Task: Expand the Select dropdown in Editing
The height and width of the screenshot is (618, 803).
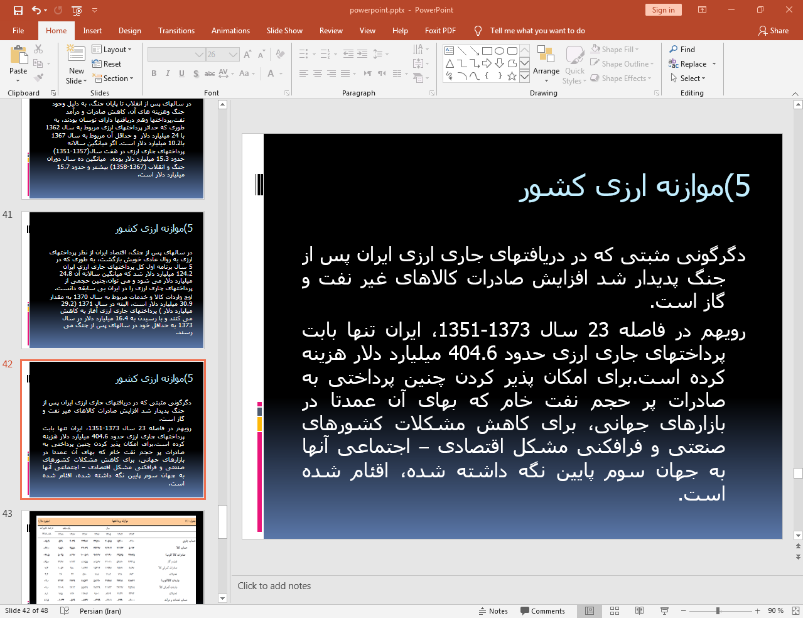Action: click(x=688, y=79)
